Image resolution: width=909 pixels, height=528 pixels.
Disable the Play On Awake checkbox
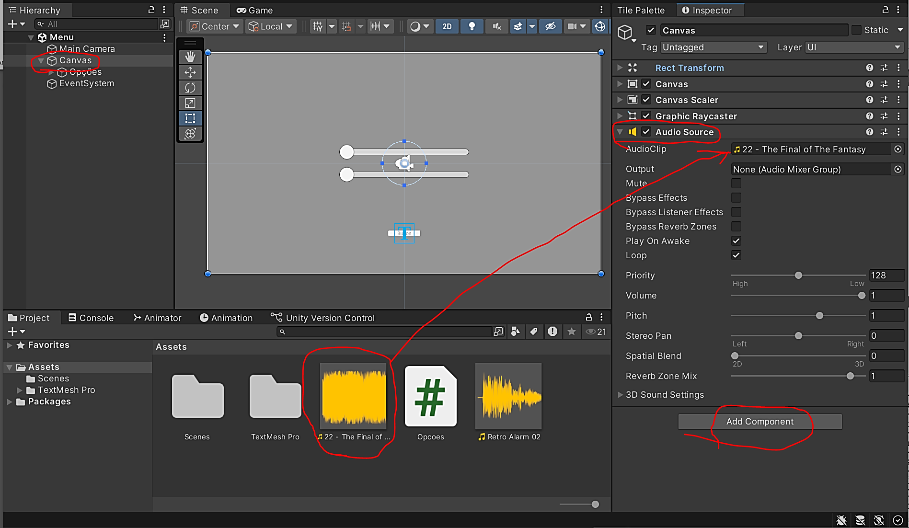pos(736,241)
